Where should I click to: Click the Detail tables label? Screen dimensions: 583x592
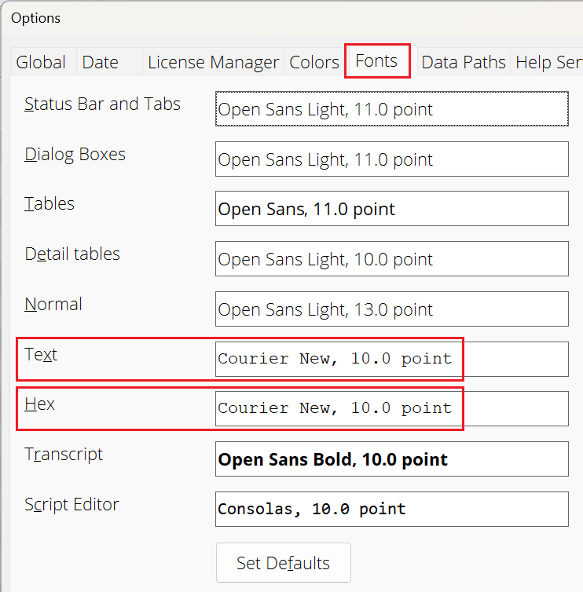(72, 254)
